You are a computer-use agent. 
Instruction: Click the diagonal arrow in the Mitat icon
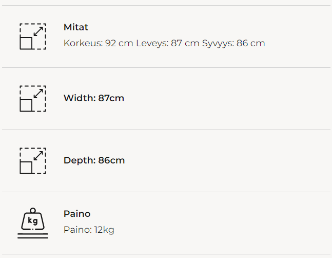(38, 31)
